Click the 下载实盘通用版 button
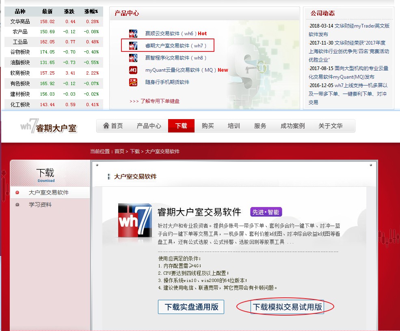Viewport: 400px width, 331px height. [191, 307]
